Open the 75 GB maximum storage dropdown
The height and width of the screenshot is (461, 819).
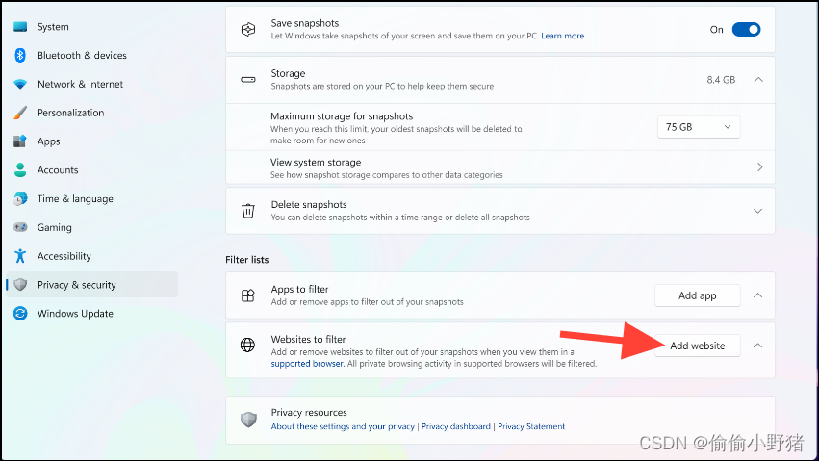click(699, 127)
